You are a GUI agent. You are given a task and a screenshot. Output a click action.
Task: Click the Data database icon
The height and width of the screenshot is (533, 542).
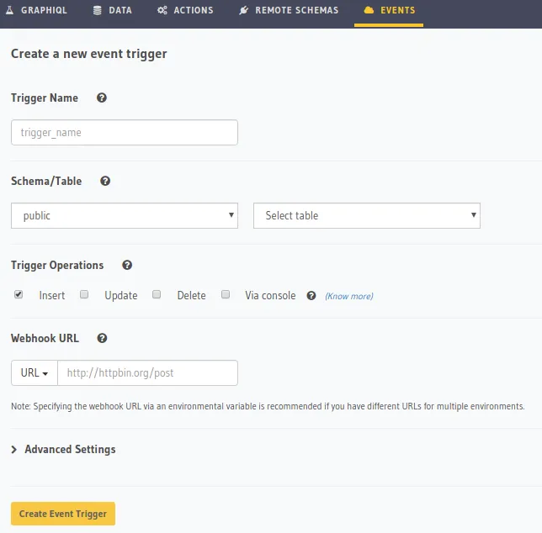pyautogui.click(x=98, y=11)
